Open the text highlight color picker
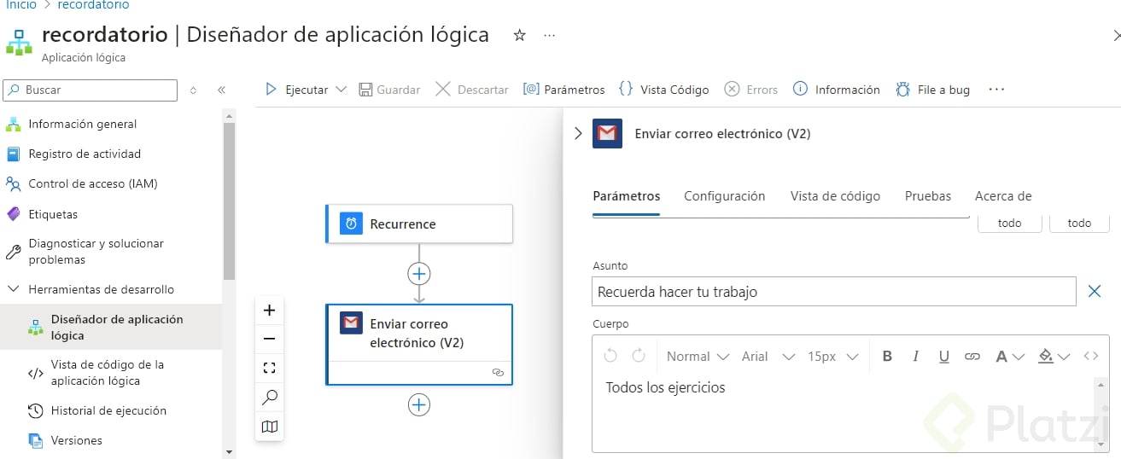The width and height of the screenshot is (1121, 459). [x=1054, y=357]
